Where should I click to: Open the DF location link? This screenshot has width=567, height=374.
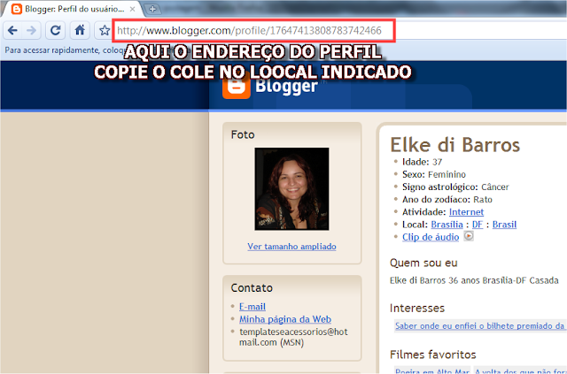click(x=478, y=225)
